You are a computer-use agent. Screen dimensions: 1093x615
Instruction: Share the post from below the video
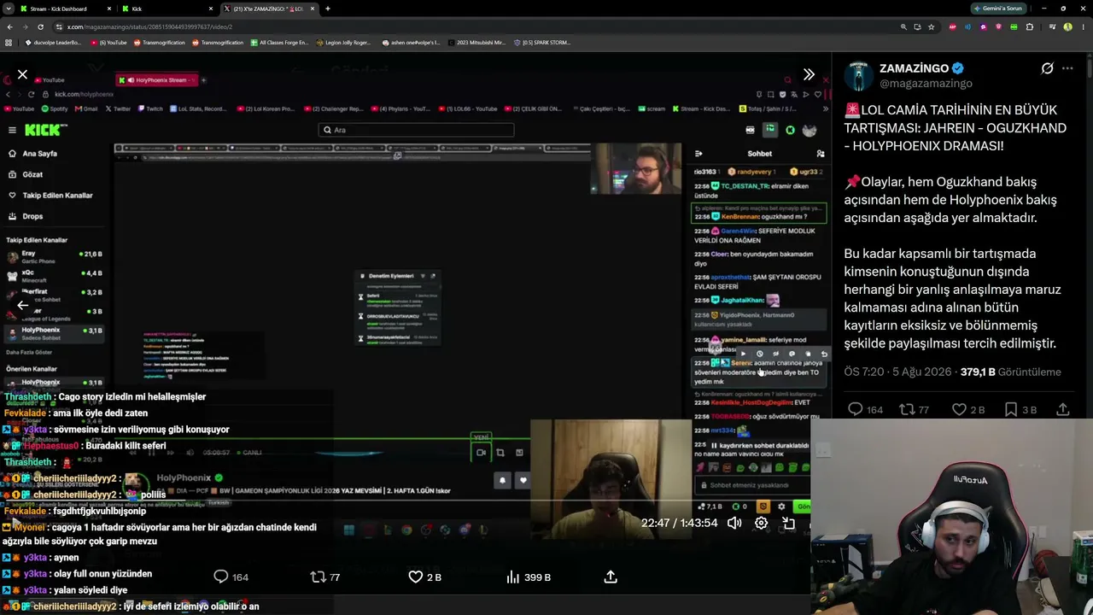(611, 577)
